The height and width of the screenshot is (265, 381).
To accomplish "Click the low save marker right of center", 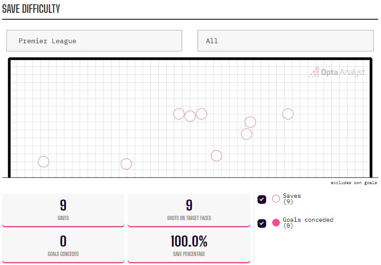I will (216, 156).
